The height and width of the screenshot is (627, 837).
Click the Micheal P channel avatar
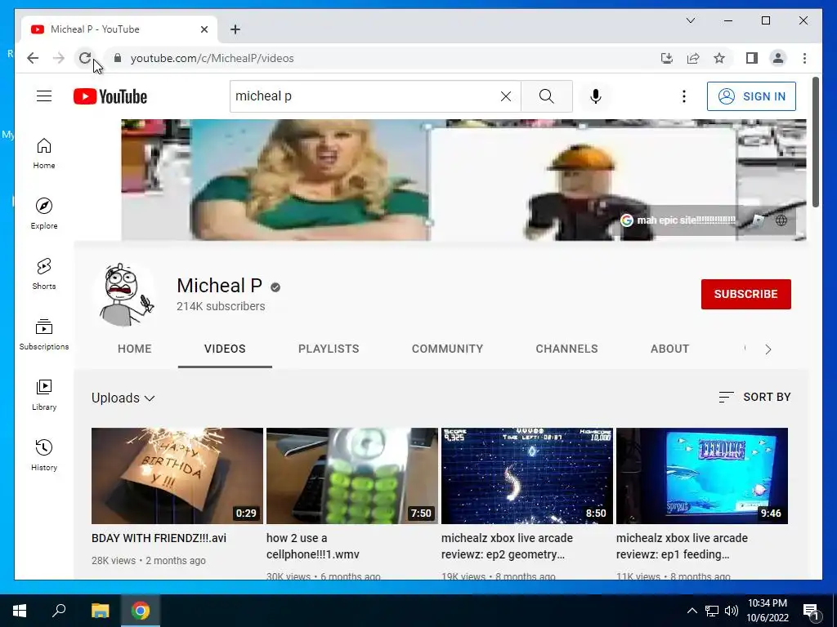point(125,294)
